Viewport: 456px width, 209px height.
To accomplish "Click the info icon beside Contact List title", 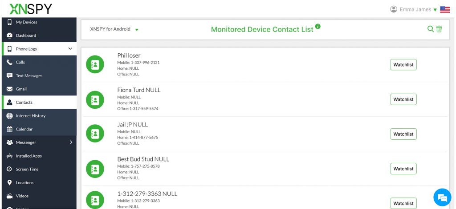I will pos(318,26).
